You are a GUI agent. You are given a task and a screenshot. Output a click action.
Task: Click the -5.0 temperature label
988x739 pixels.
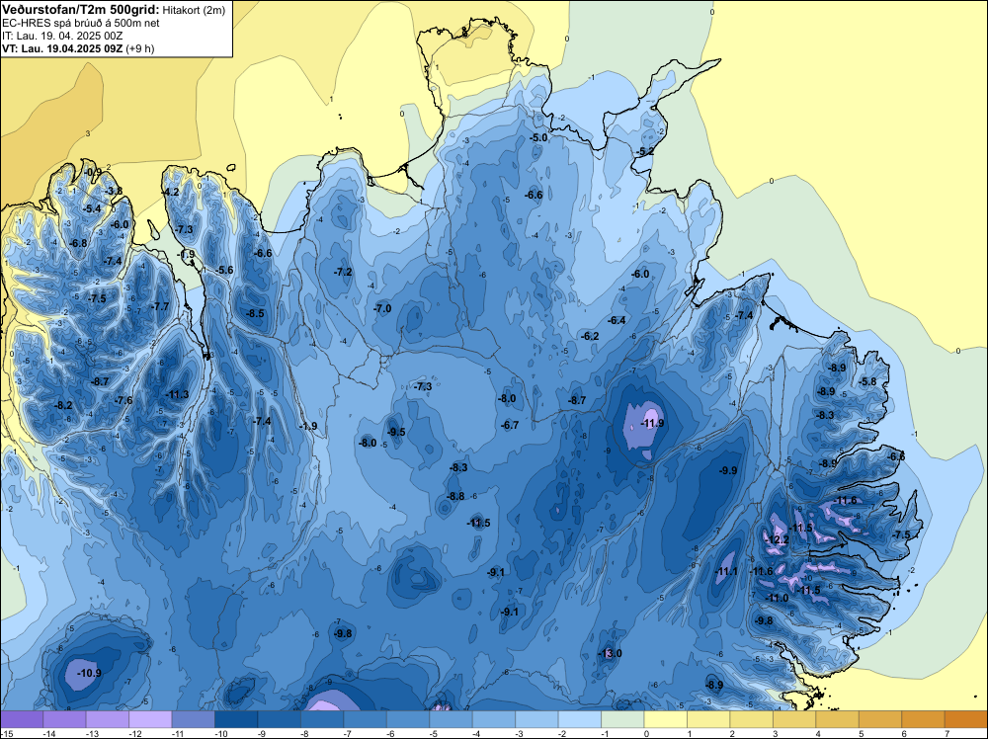coord(538,137)
